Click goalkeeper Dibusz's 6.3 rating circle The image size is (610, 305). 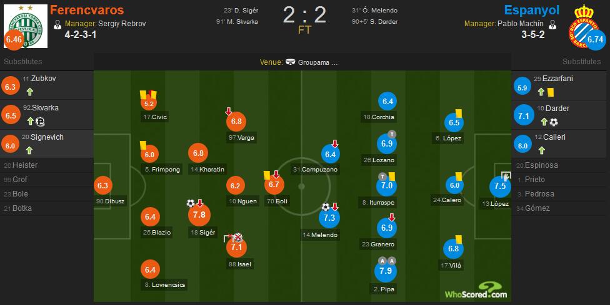click(x=102, y=185)
